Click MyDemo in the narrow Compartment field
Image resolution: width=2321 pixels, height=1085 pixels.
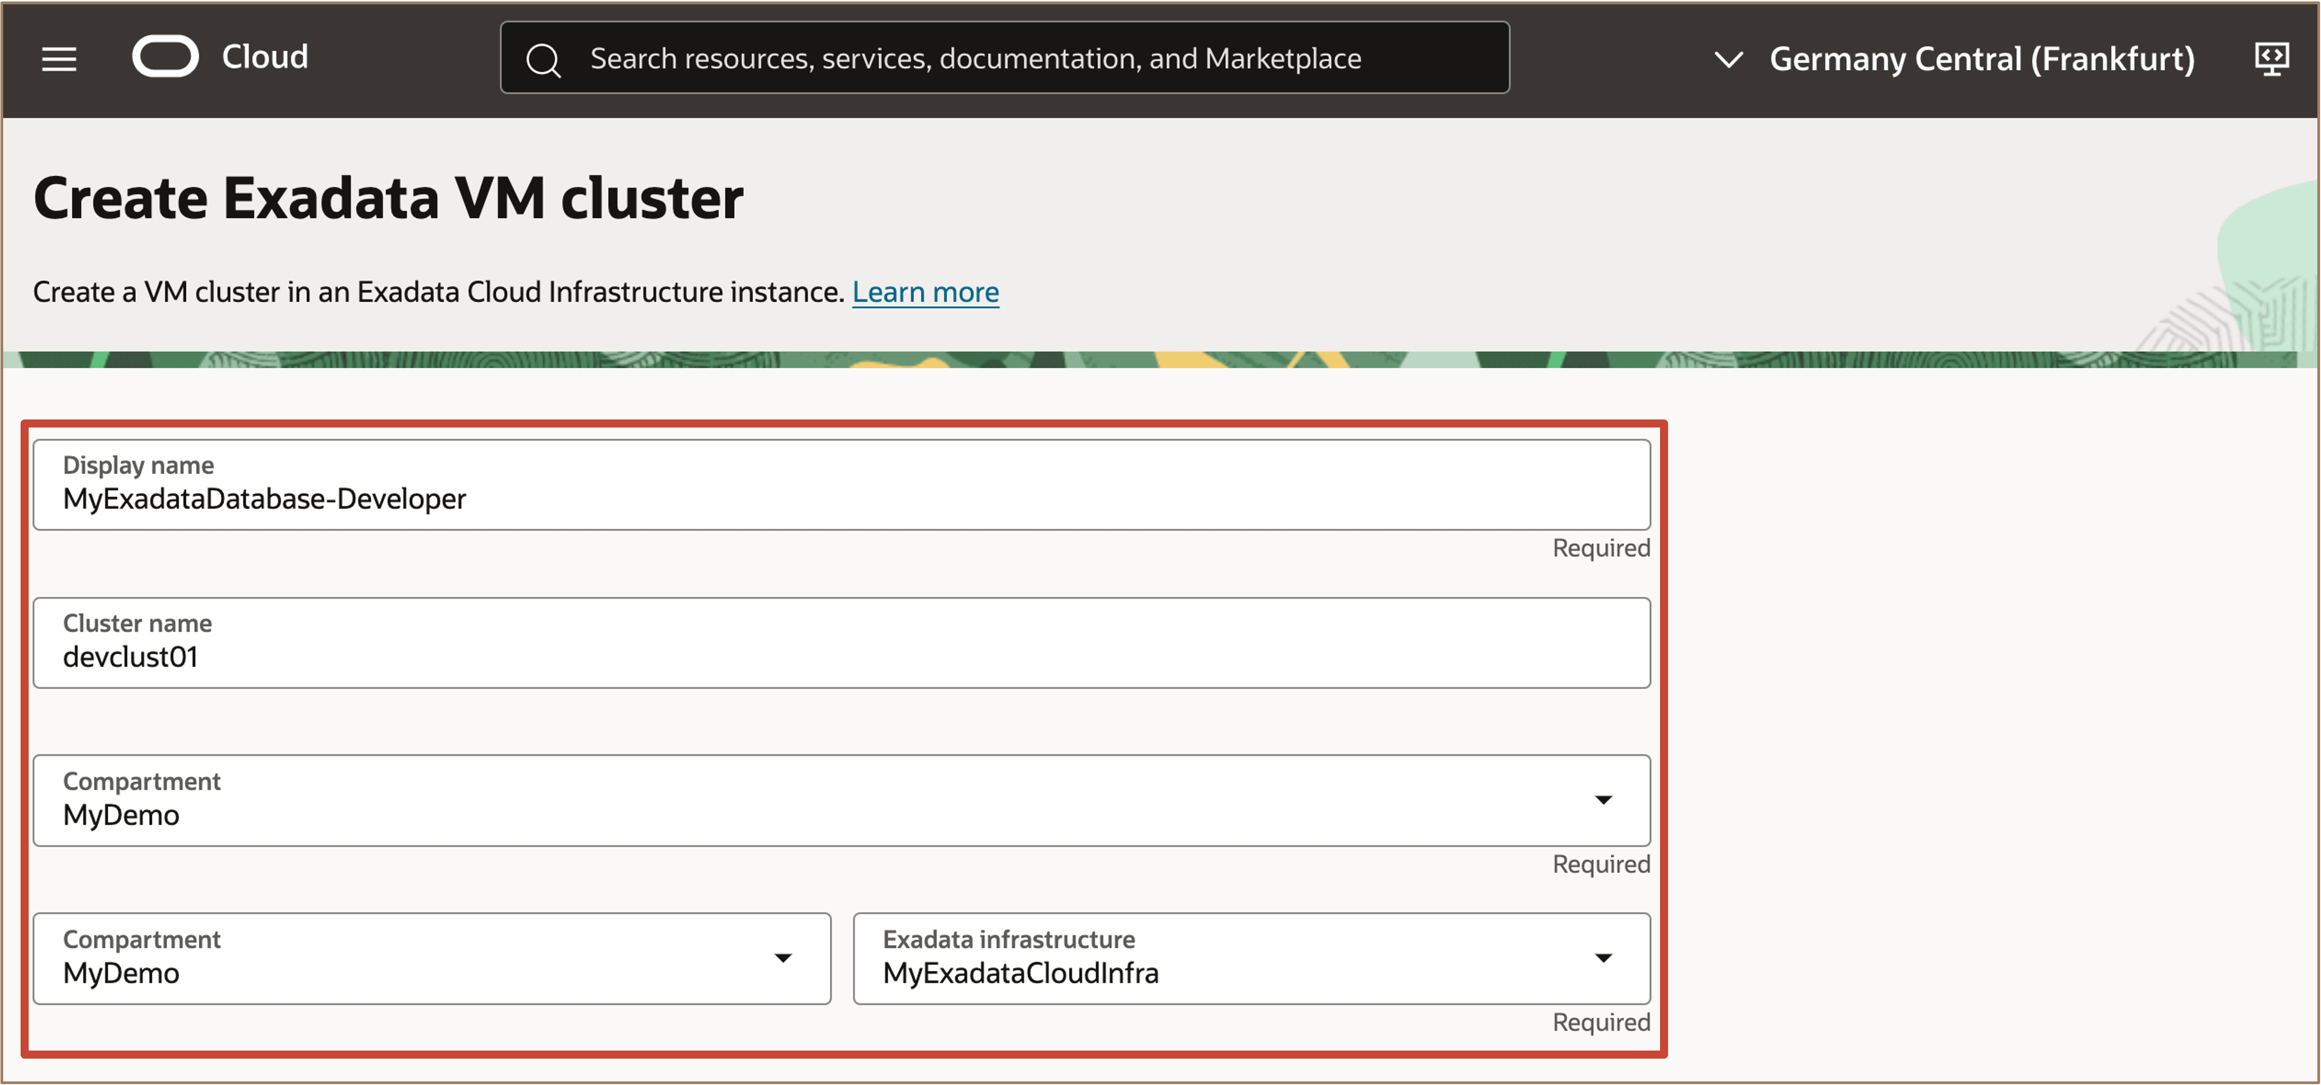click(x=121, y=974)
